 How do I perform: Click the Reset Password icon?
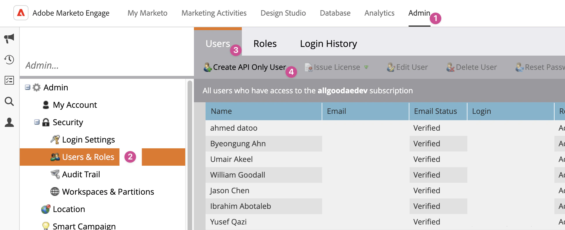tap(519, 67)
